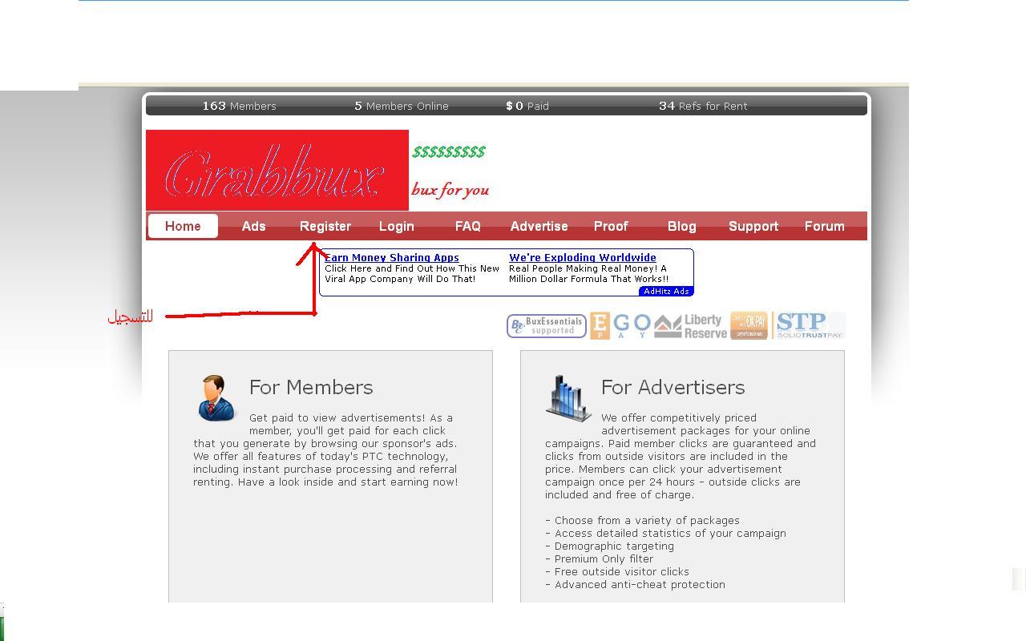Open the FAQ navigation item
Image resolution: width=1026 pixels, height=641 pixels.
coord(467,226)
